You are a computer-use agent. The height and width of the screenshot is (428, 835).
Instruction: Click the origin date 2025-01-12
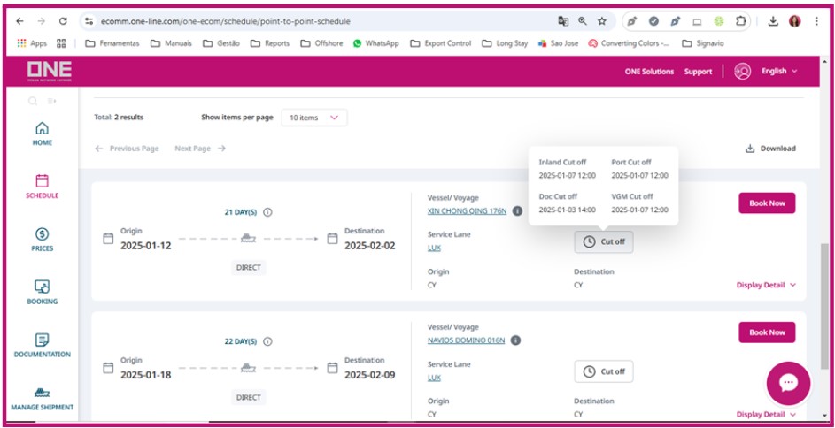pos(146,246)
